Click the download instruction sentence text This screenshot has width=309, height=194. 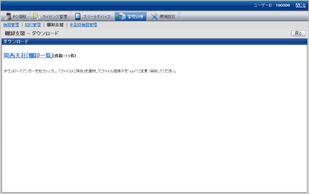[x=89, y=71]
